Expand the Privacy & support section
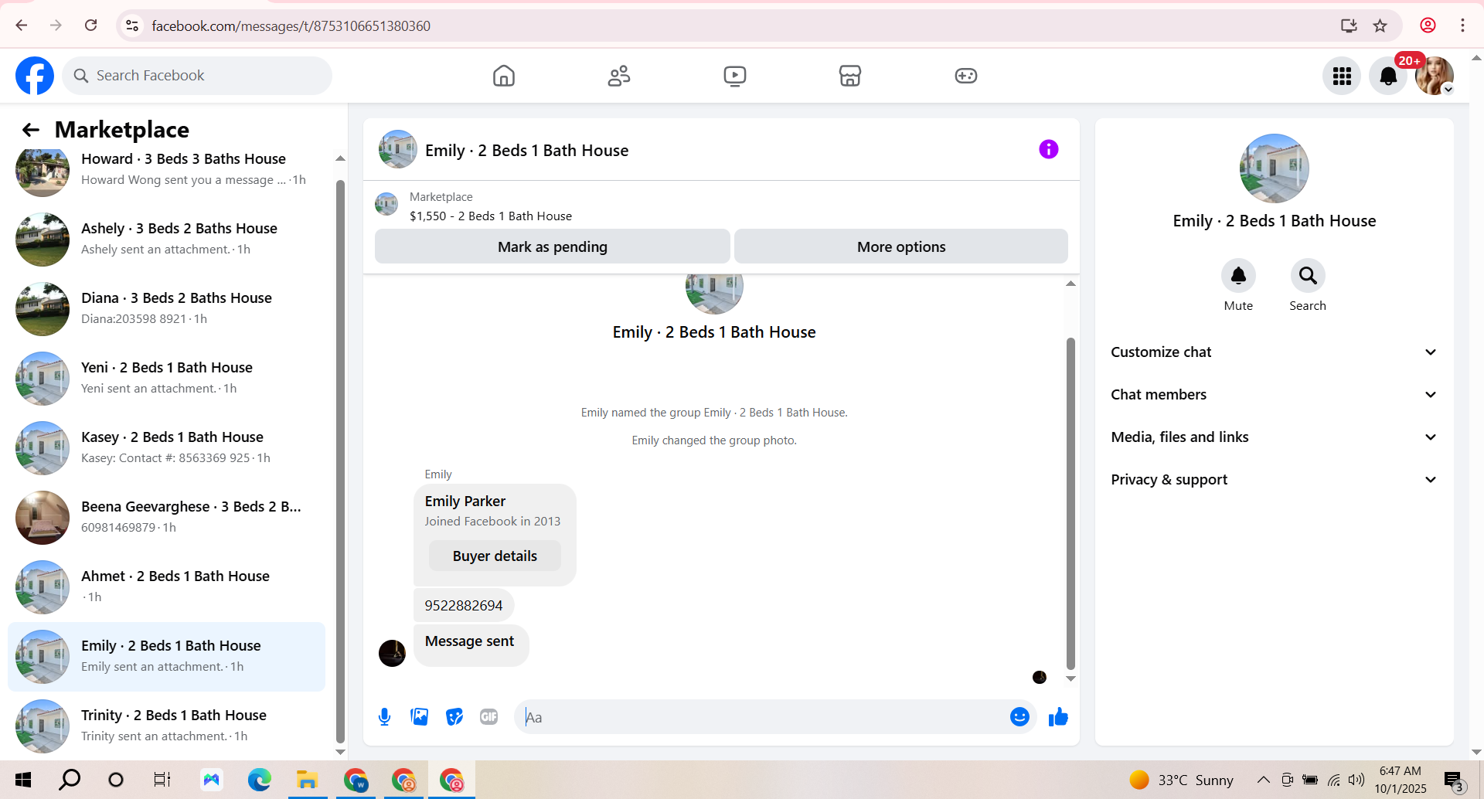 tap(1274, 480)
